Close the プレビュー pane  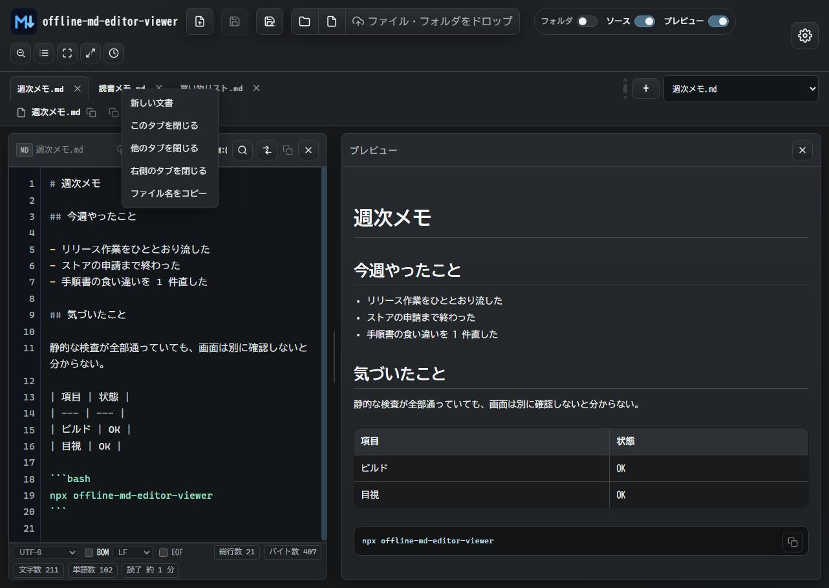click(x=802, y=150)
